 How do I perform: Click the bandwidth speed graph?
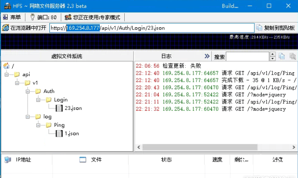[x=149, y=41]
